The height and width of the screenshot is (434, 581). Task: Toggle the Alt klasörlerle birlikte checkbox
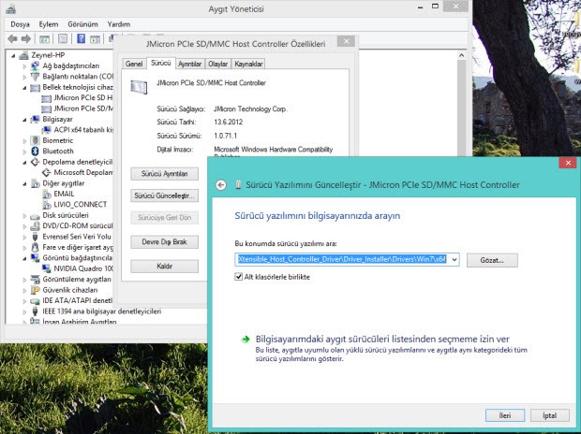tap(239, 277)
